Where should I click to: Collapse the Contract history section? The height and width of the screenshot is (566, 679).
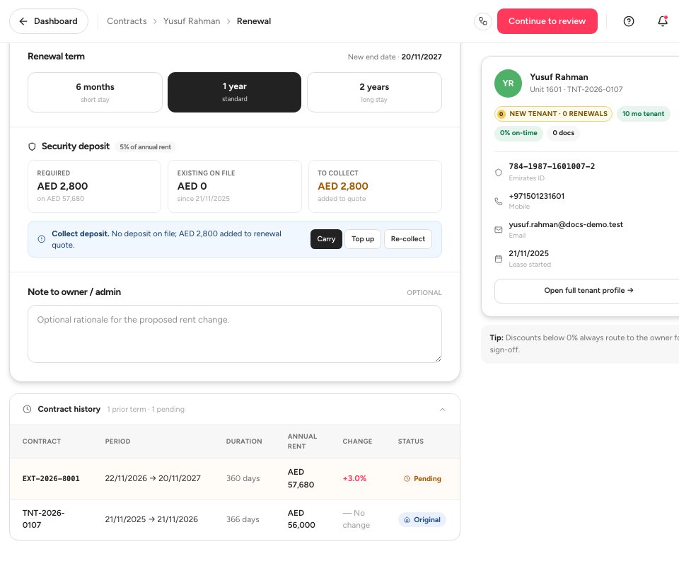(442, 410)
